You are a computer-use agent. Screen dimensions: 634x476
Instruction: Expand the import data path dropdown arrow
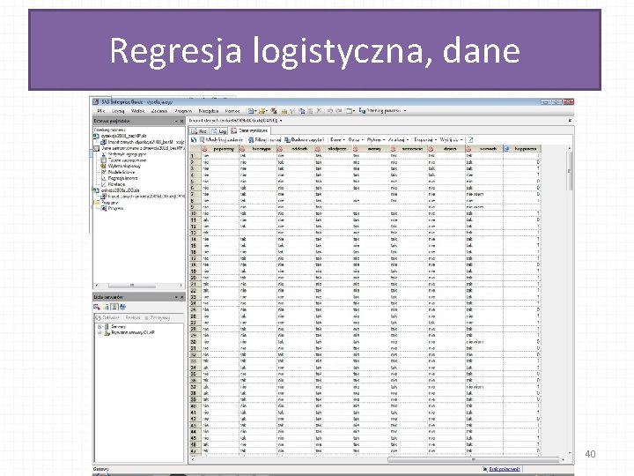click(x=281, y=121)
